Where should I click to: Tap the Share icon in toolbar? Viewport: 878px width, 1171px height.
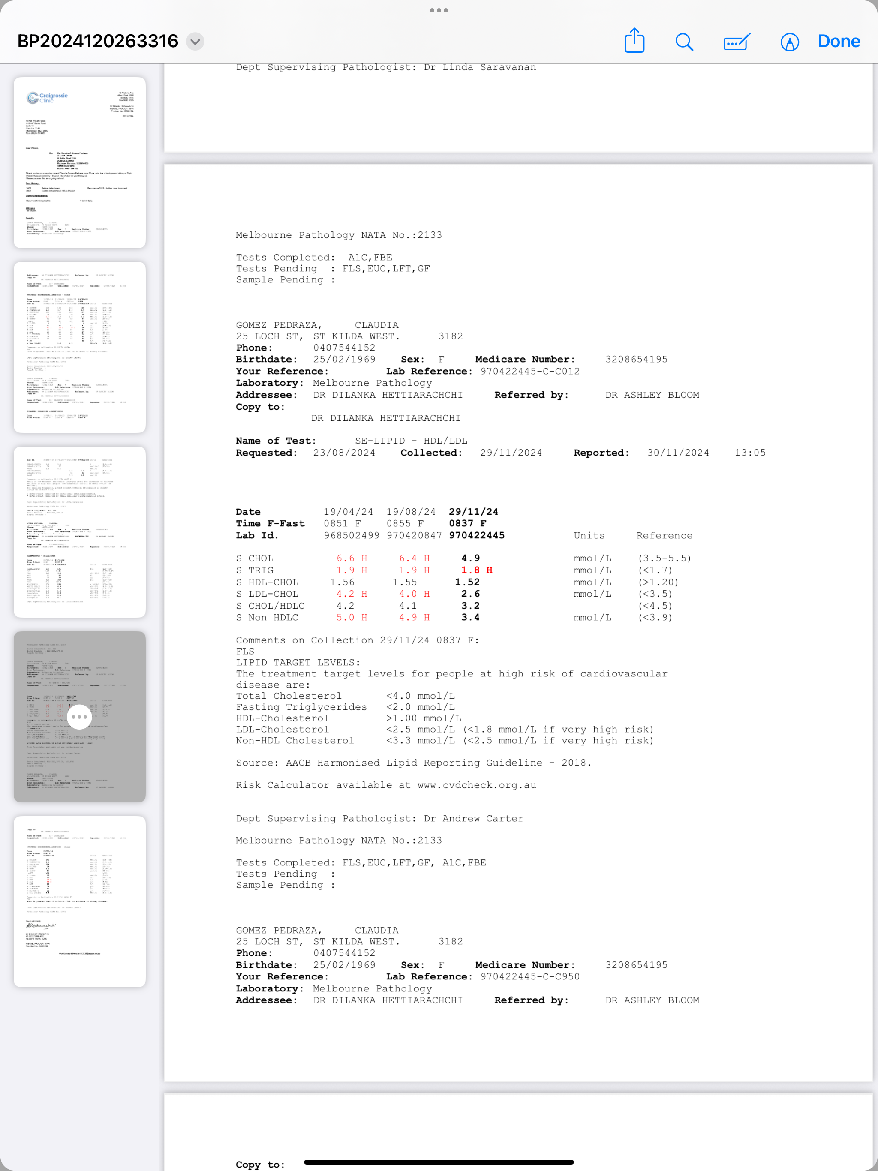tap(634, 41)
